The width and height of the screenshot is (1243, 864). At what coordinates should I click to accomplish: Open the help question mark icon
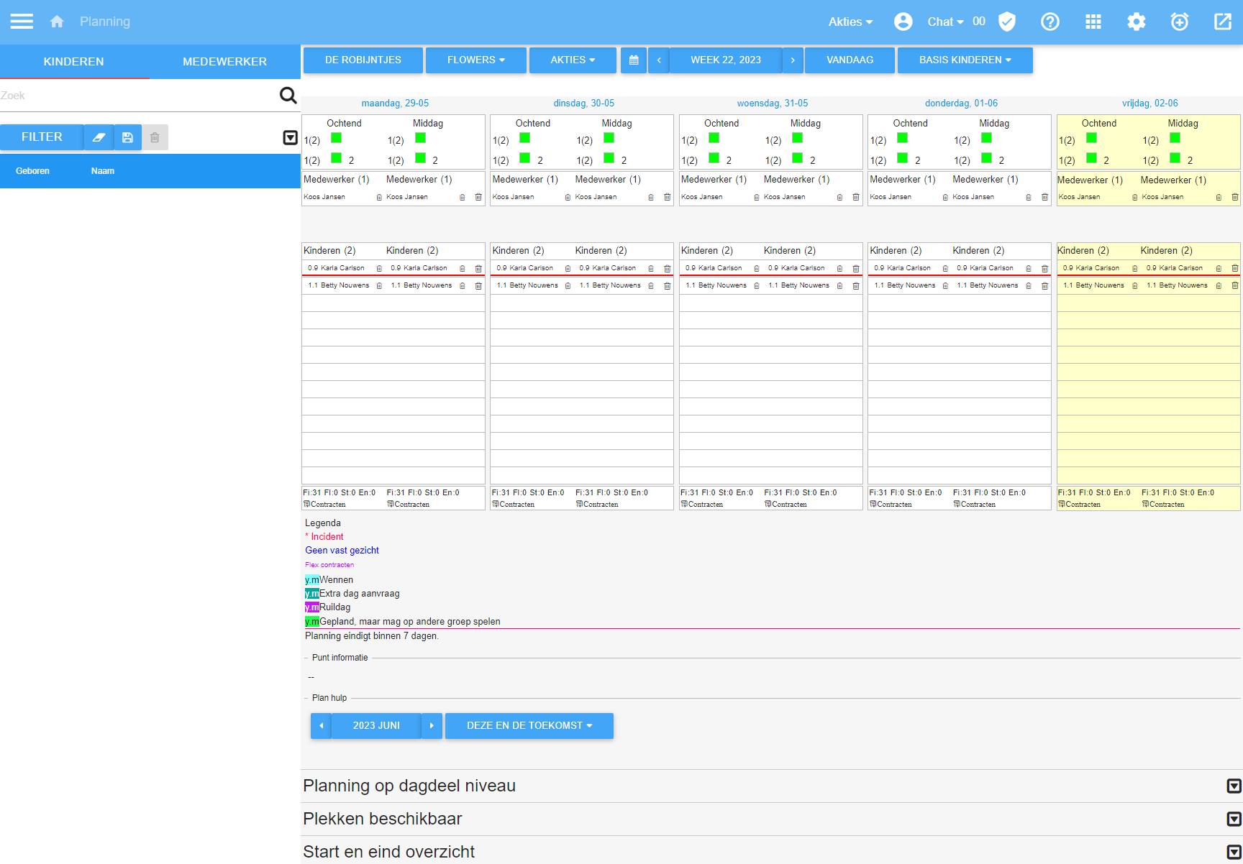pos(1050,22)
